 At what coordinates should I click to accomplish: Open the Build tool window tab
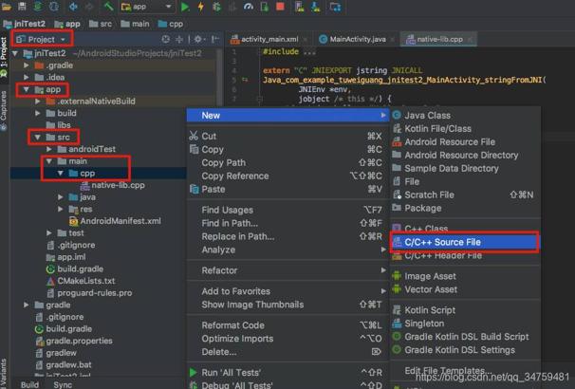tap(29, 384)
